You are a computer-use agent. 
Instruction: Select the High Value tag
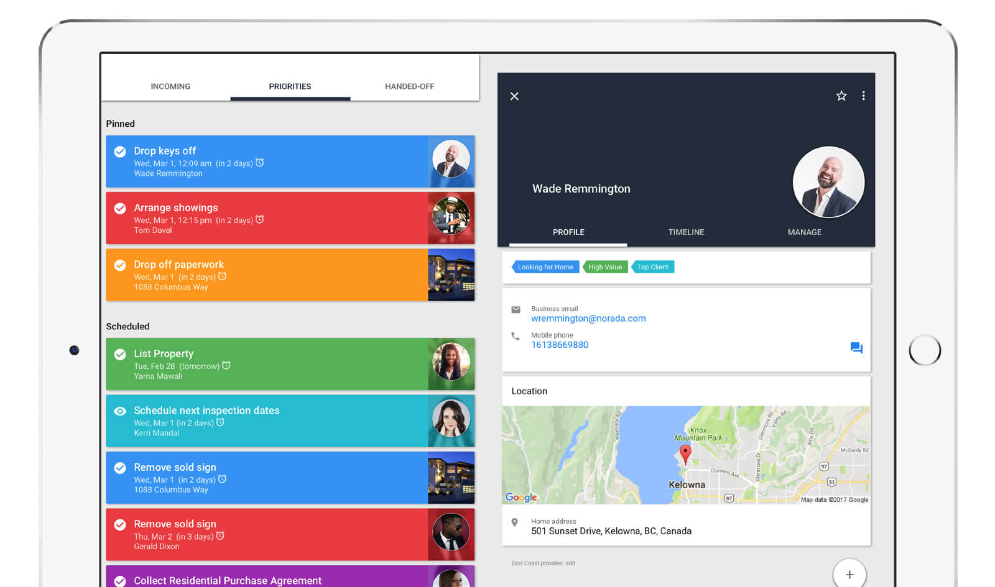605,266
